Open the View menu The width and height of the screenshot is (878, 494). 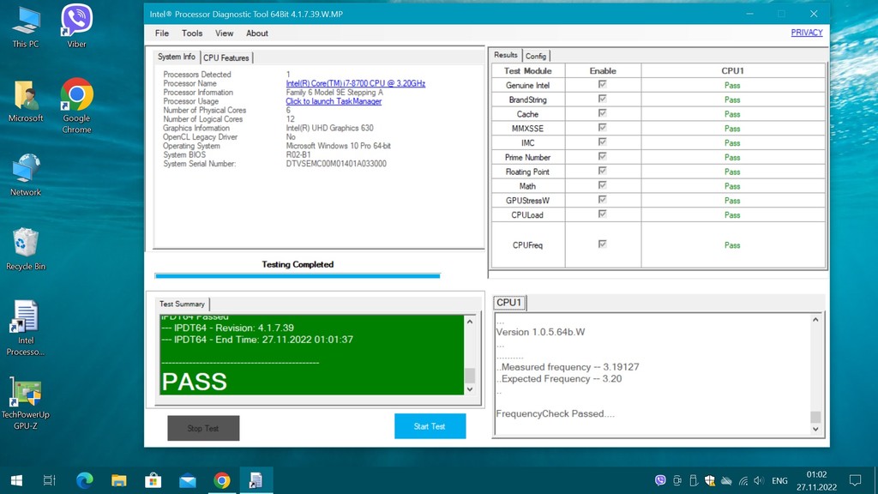point(224,33)
